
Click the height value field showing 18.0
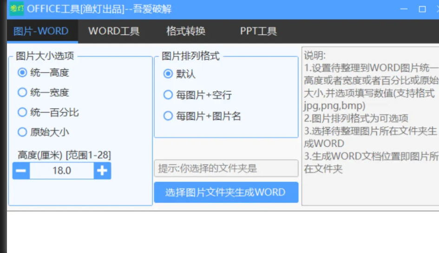62,170
